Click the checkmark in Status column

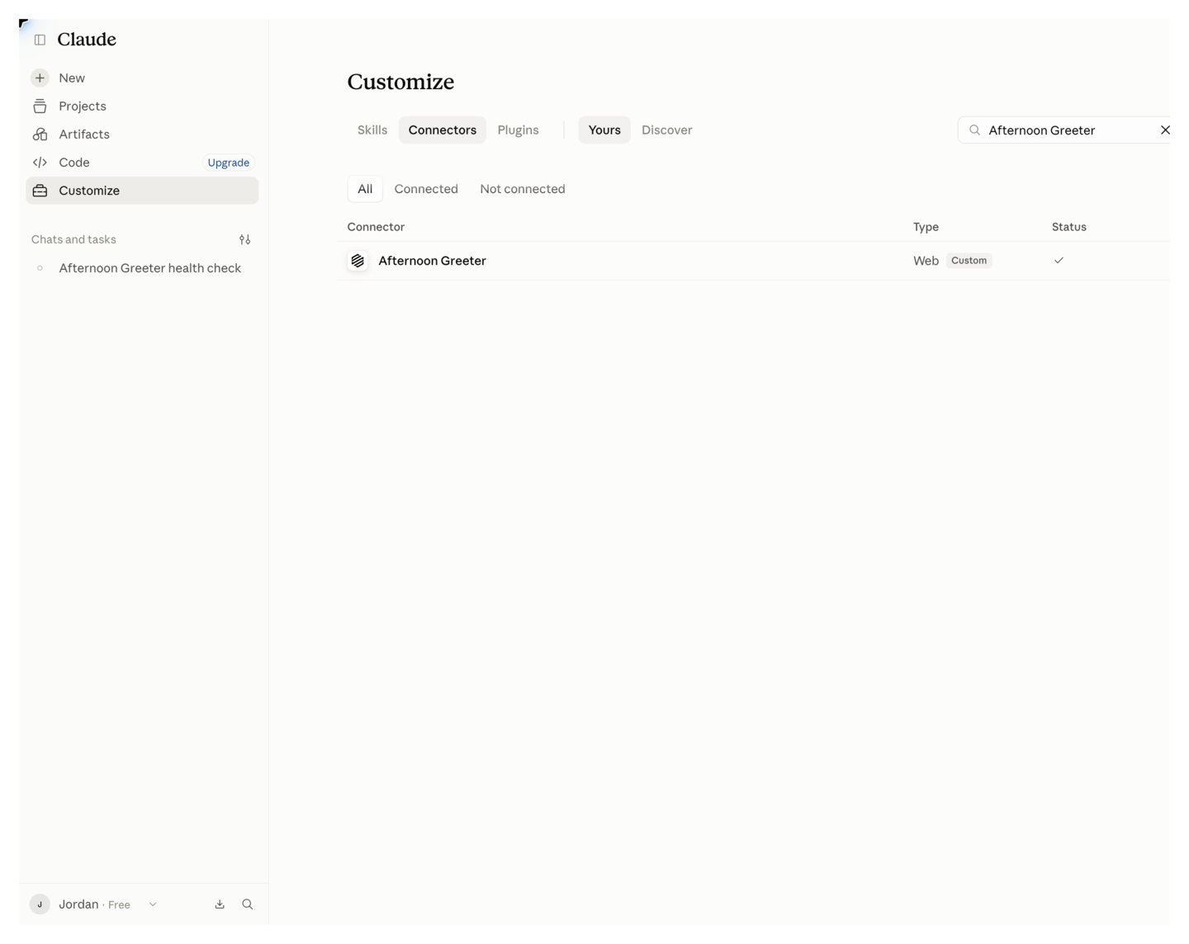[1059, 261]
